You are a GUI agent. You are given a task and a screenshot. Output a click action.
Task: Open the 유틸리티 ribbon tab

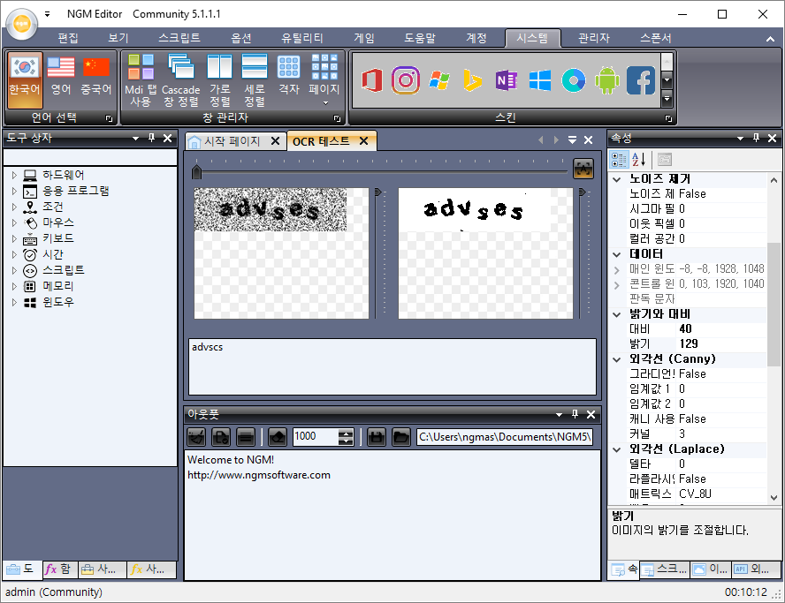(301, 38)
